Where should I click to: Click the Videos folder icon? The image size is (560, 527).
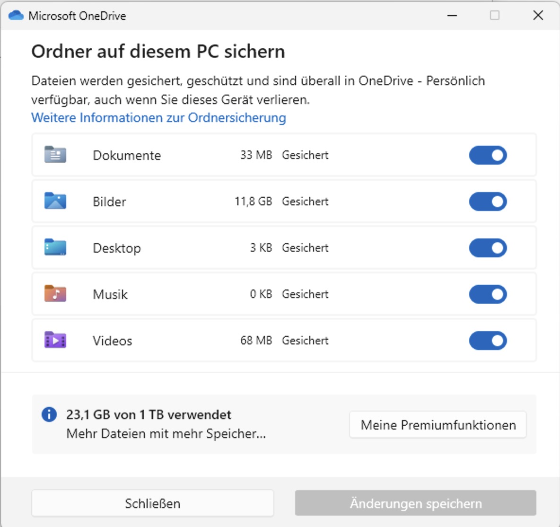pyautogui.click(x=55, y=340)
